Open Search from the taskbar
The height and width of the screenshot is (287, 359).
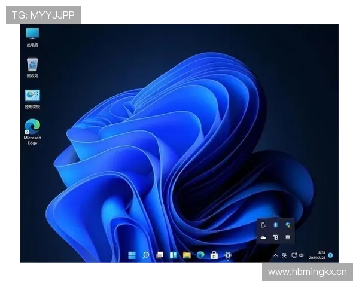(145, 255)
